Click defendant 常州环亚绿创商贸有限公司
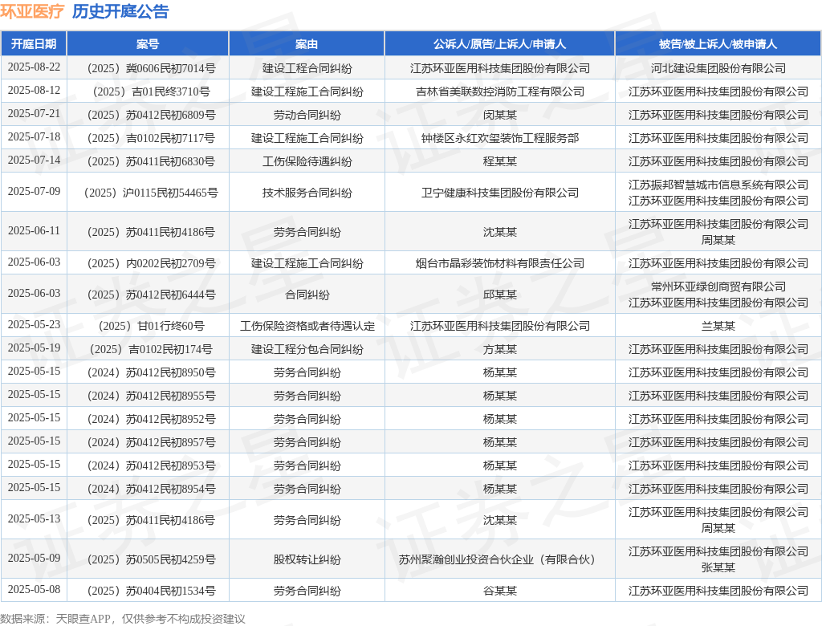Viewport: 822px width, 626px height. 718,287
